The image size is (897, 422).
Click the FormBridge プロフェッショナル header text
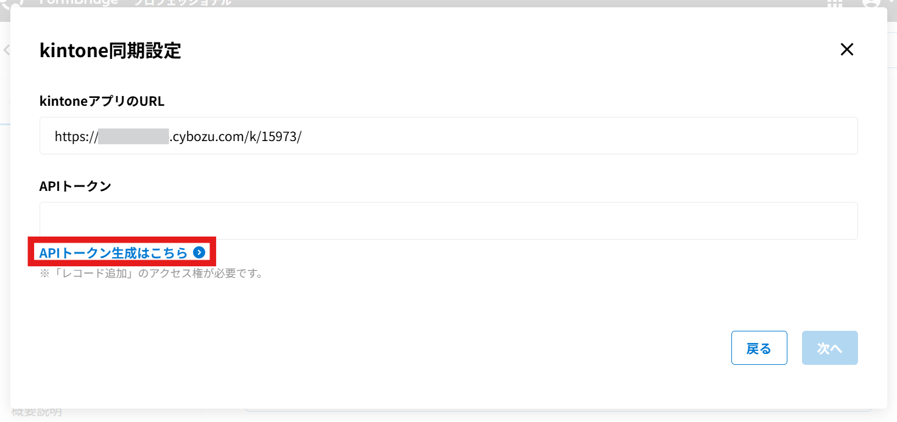135,3
